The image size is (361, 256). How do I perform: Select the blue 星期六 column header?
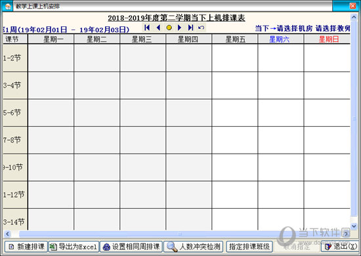(281, 39)
